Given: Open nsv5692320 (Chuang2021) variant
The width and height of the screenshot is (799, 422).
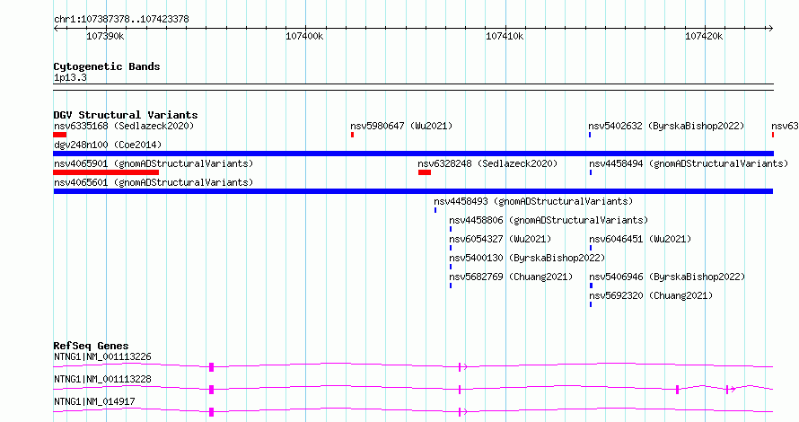Looking at the screenshot, I should click(x=651, y=295).
